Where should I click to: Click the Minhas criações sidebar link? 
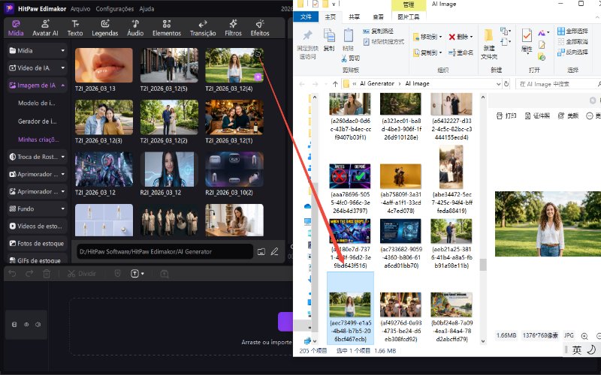(x=38, y=139)
